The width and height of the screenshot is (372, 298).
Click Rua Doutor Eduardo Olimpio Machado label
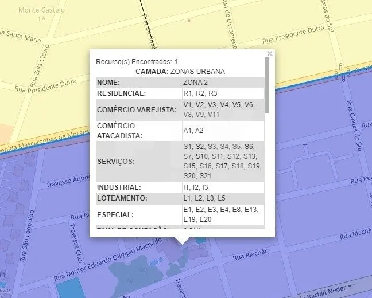[x=114, y=261]
